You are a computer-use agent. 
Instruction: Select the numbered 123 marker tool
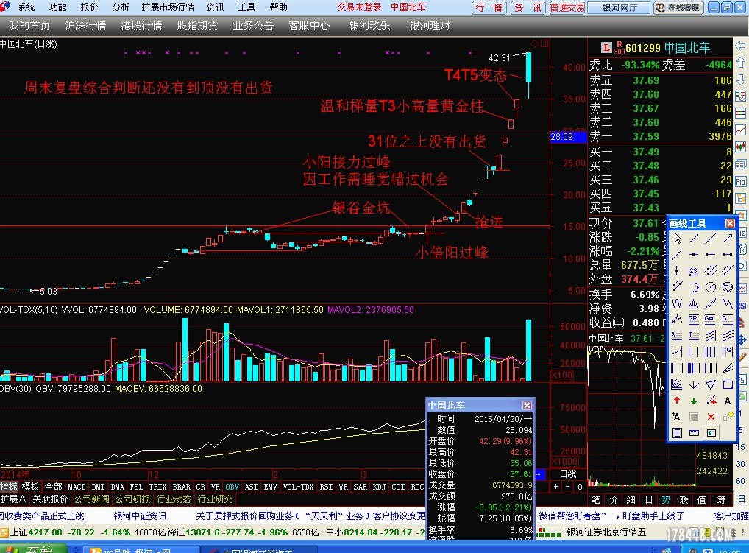pyautogui.click(x=694, y=271)
